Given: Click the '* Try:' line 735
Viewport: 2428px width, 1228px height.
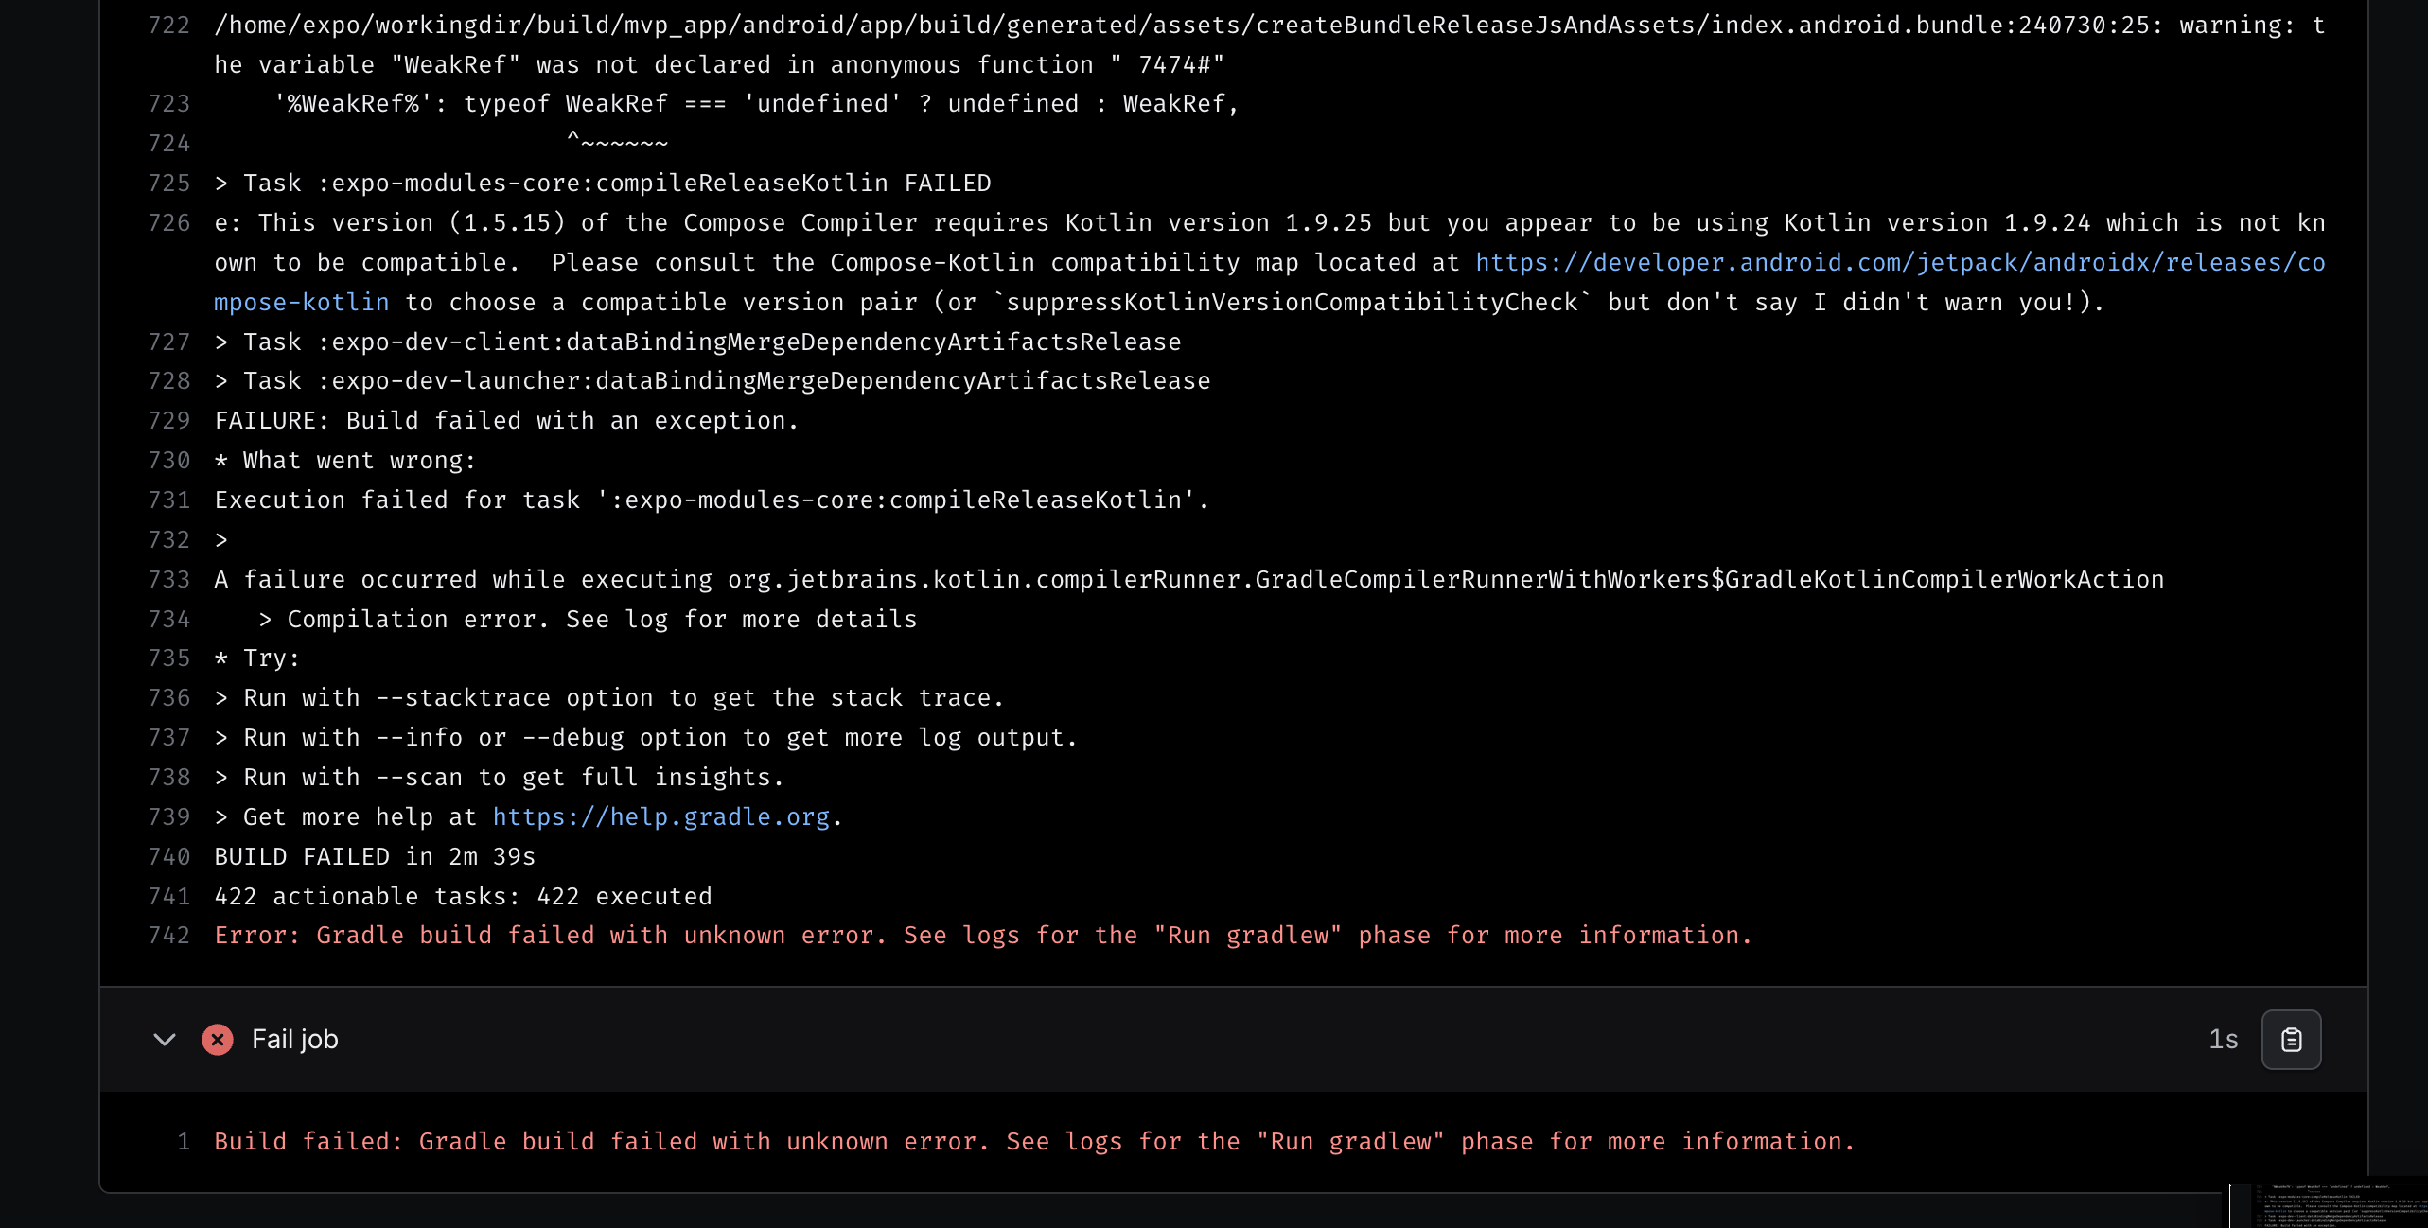Looking at the screenshot, I should tap(257, 658).
